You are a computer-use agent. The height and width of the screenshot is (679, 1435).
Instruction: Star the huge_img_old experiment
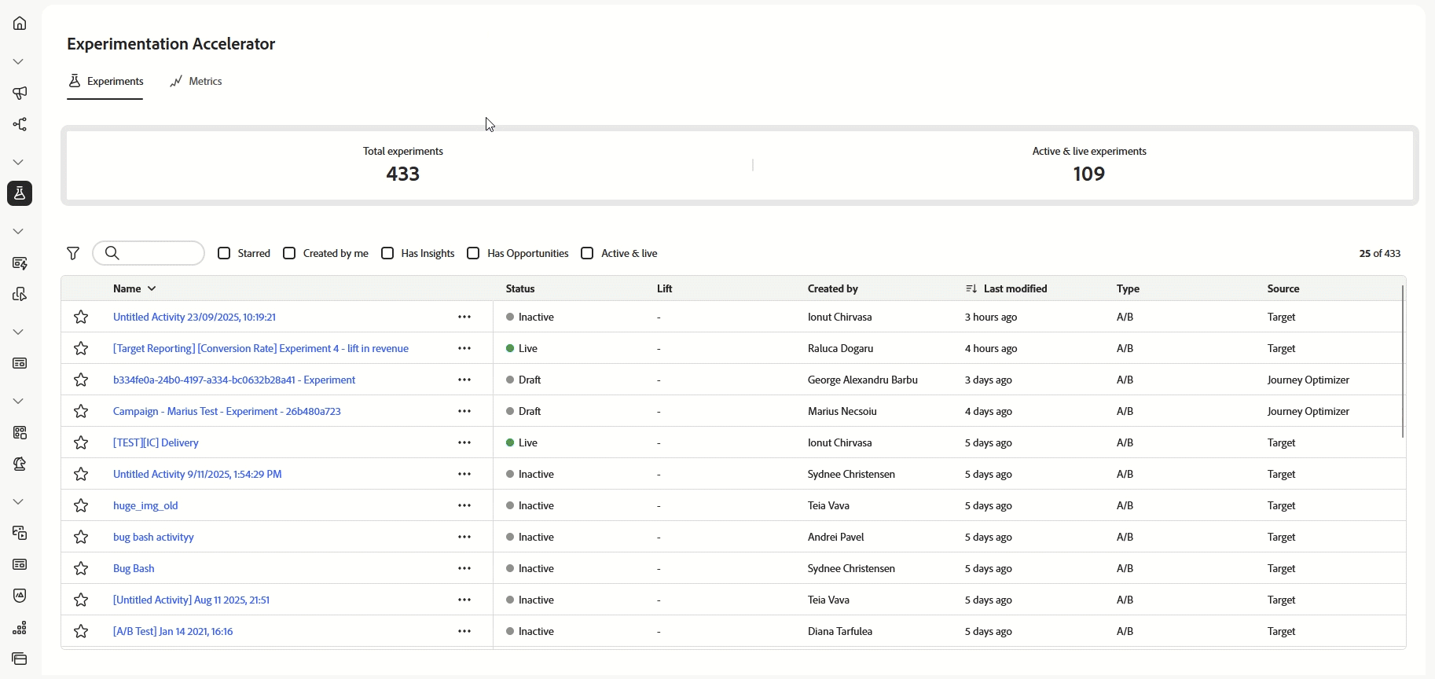pos(81,505)
